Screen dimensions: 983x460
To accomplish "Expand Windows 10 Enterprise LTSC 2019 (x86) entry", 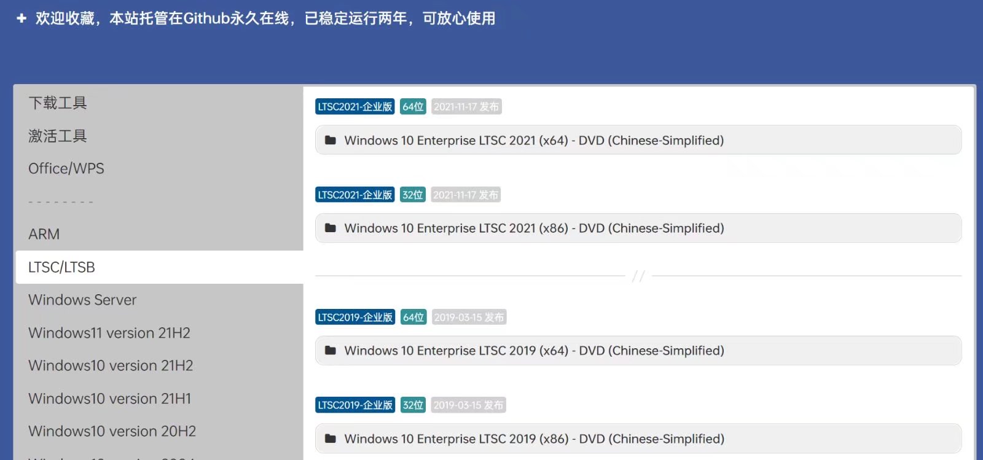I will point(533,439).
